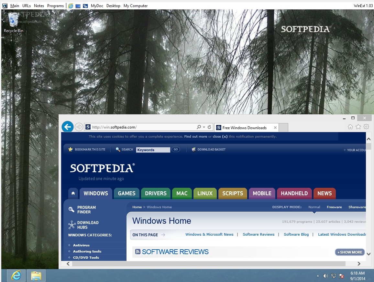374x282 pixels.
Task: Set display mode to Shareware
Action: point(357,207)
